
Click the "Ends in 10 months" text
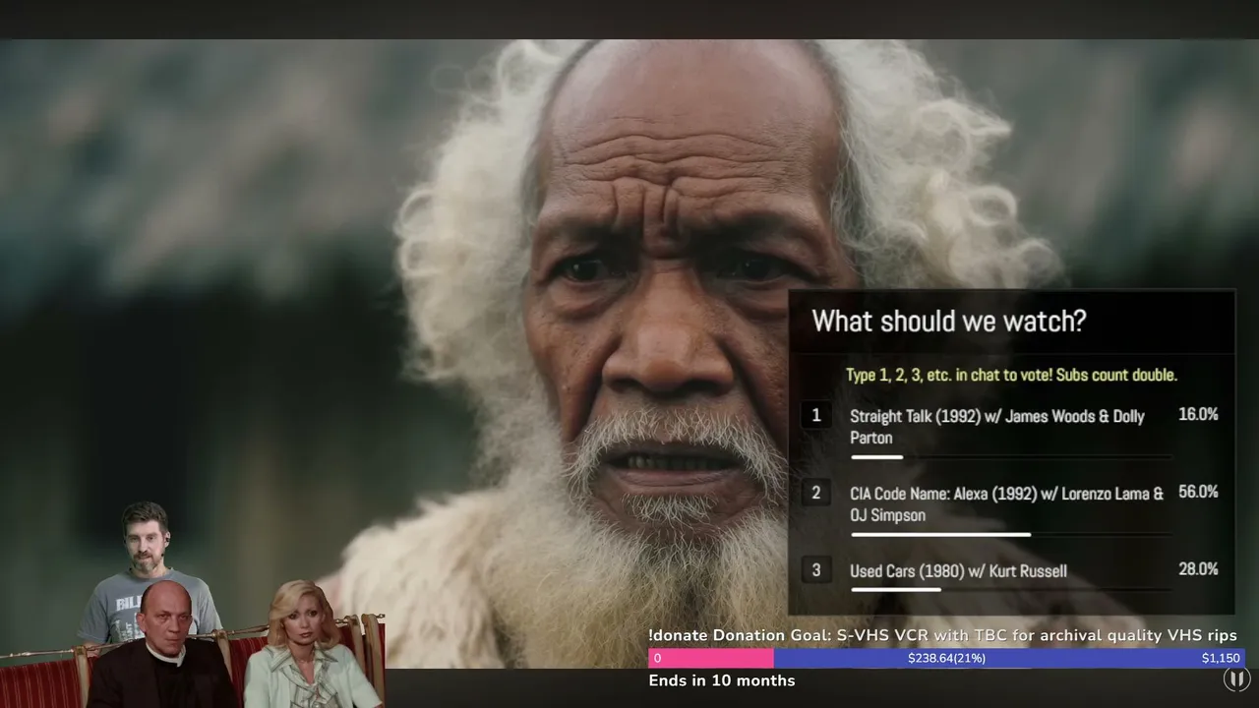coord(722,680)
